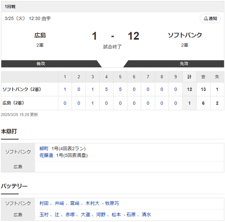
Task: Click ソフトバンク(2軍) row label in scoreboard
Action: click(22, 89)
